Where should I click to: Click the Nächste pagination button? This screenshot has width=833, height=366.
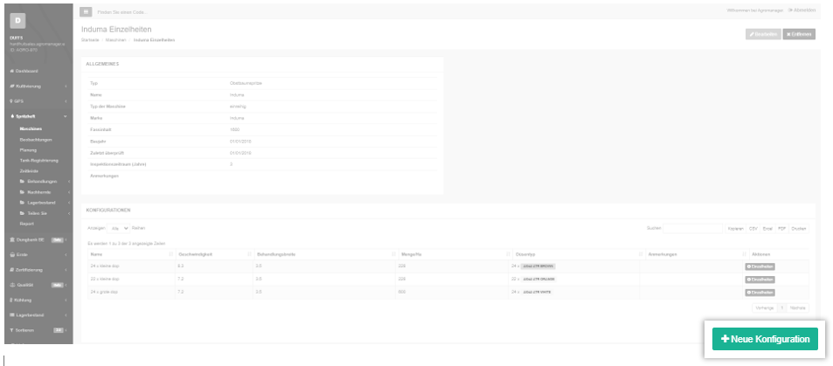(797, 308)
